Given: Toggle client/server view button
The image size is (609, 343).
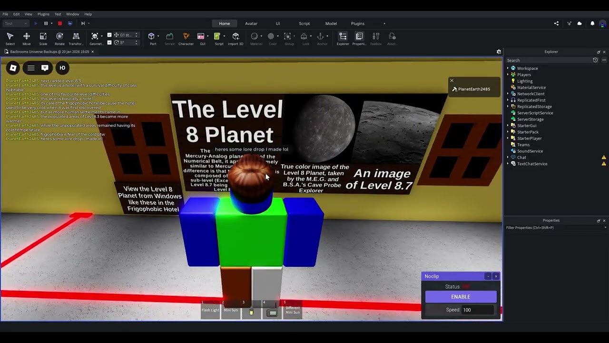Looking at the screenshot, I should [x=70, y=23].
